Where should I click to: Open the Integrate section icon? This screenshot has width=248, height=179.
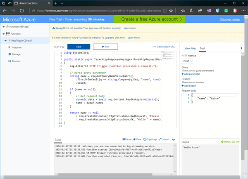click(x=9, y=47)
